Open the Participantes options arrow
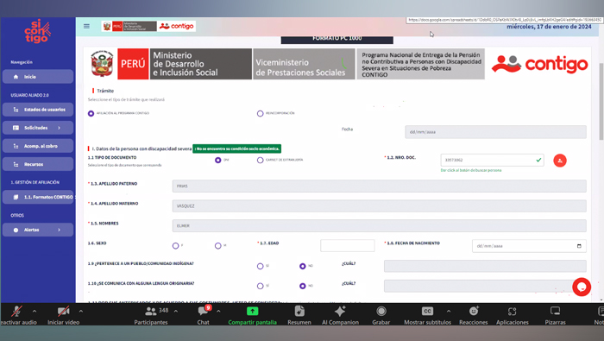This screenshot has height=341, width=604. coord(176,311)
